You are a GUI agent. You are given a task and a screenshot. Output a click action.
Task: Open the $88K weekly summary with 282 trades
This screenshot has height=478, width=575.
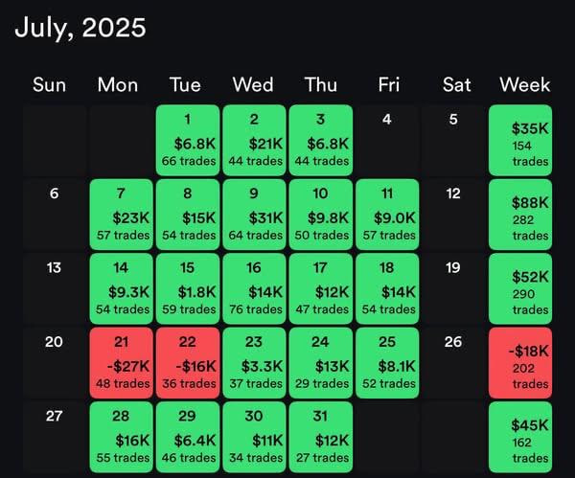pos(525,215)
